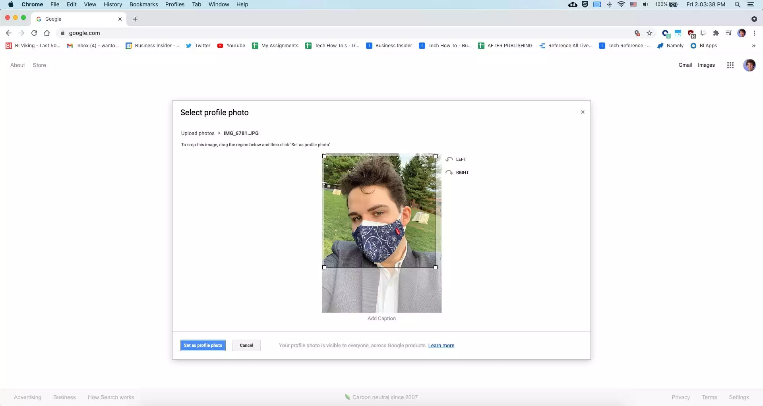Screen dimensions: 763x406
Task: Click Set as profile photo button
Action: pyautogui.click(x=203, y=345)
